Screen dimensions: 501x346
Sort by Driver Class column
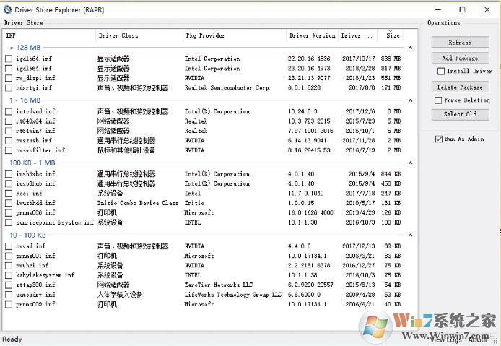pos(139,35)
